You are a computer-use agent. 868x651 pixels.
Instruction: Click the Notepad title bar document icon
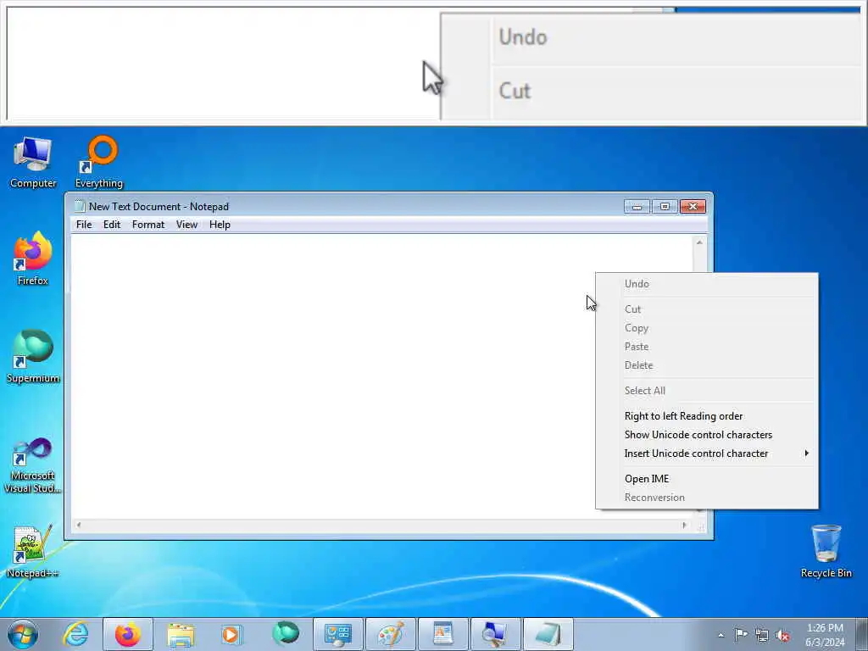click(80, 207)
